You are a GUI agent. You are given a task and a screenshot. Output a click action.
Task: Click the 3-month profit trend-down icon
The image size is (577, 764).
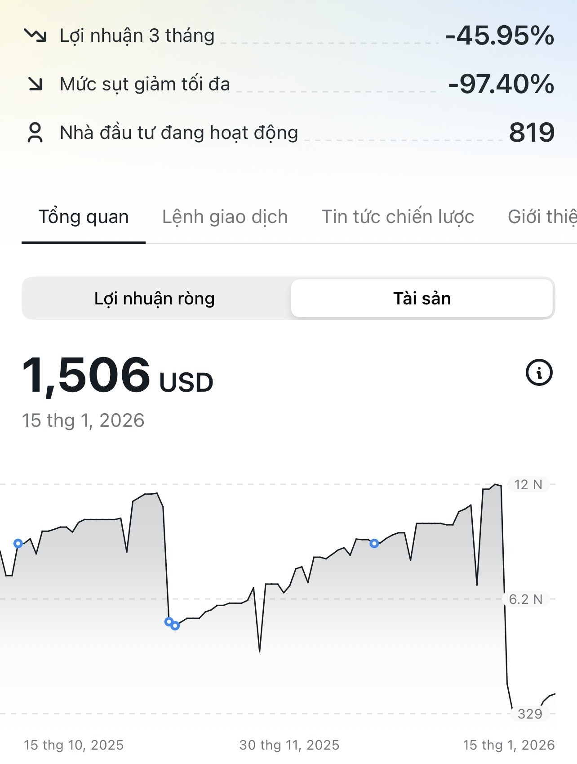point(35,35)
